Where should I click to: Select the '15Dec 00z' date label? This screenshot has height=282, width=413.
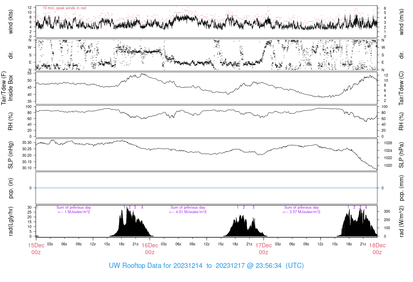coord(36,249)
